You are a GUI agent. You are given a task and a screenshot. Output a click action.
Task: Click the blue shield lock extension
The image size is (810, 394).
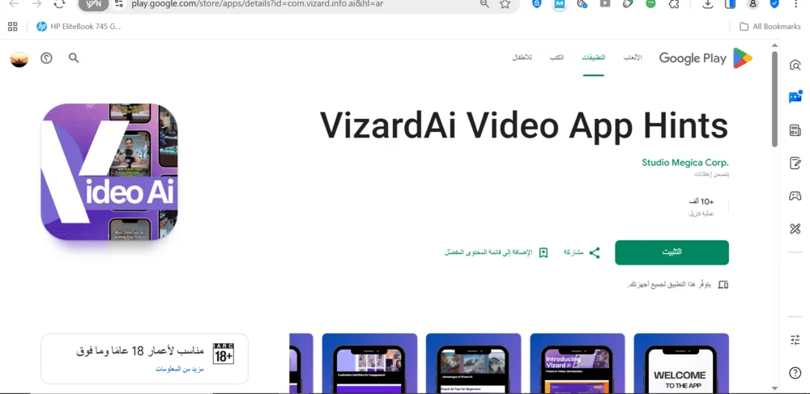pyautogui.click(x=537, y=4)
